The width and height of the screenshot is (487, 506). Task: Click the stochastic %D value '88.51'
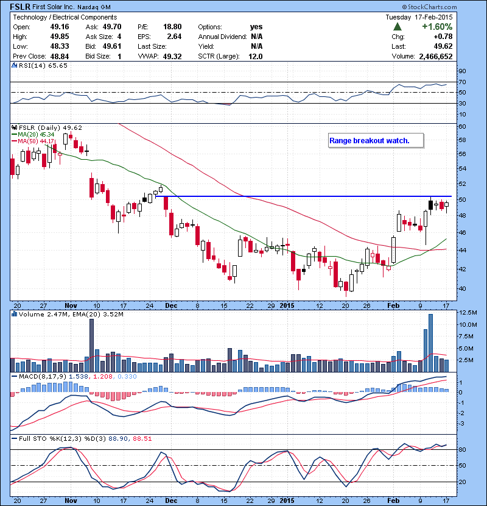[x=142, y=438]
